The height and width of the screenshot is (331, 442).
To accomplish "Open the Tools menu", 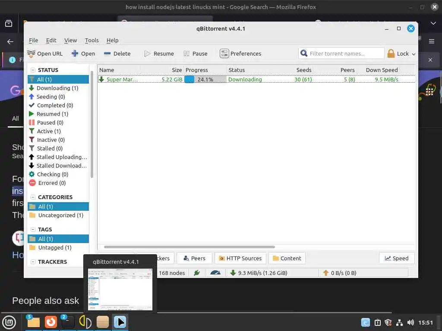I will (x=92, y=40).
